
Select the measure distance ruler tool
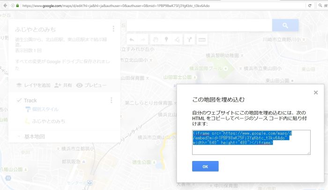point(202,39)
